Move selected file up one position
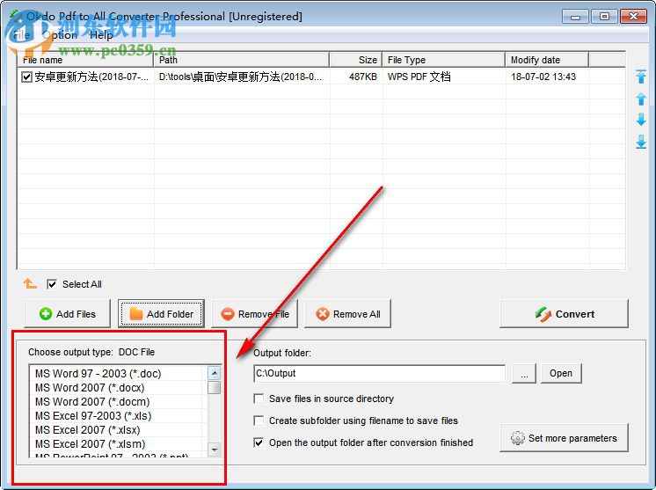 (x=641, y=99)
